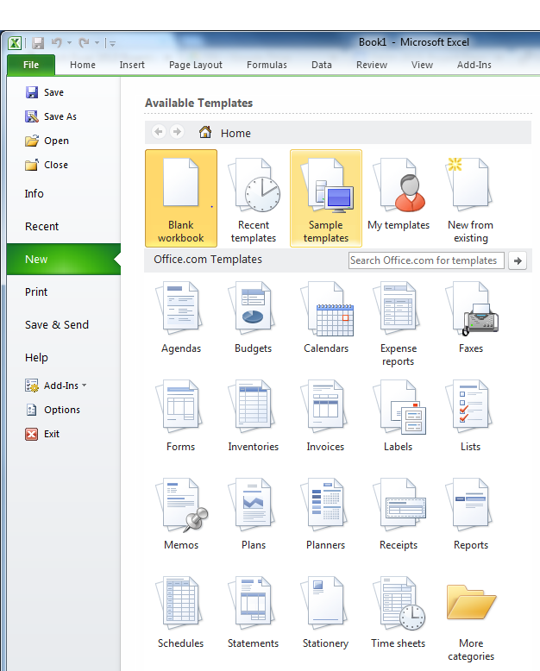Click the Home icon in templates breadcrumb
Screen dimensions: 540x671
[x=205, y=132]
